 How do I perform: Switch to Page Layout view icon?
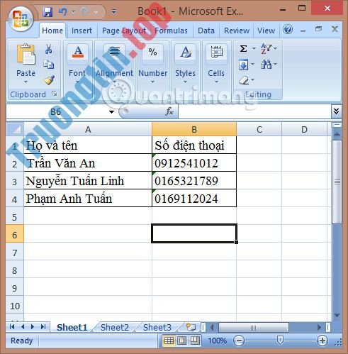tap(181, 341)
